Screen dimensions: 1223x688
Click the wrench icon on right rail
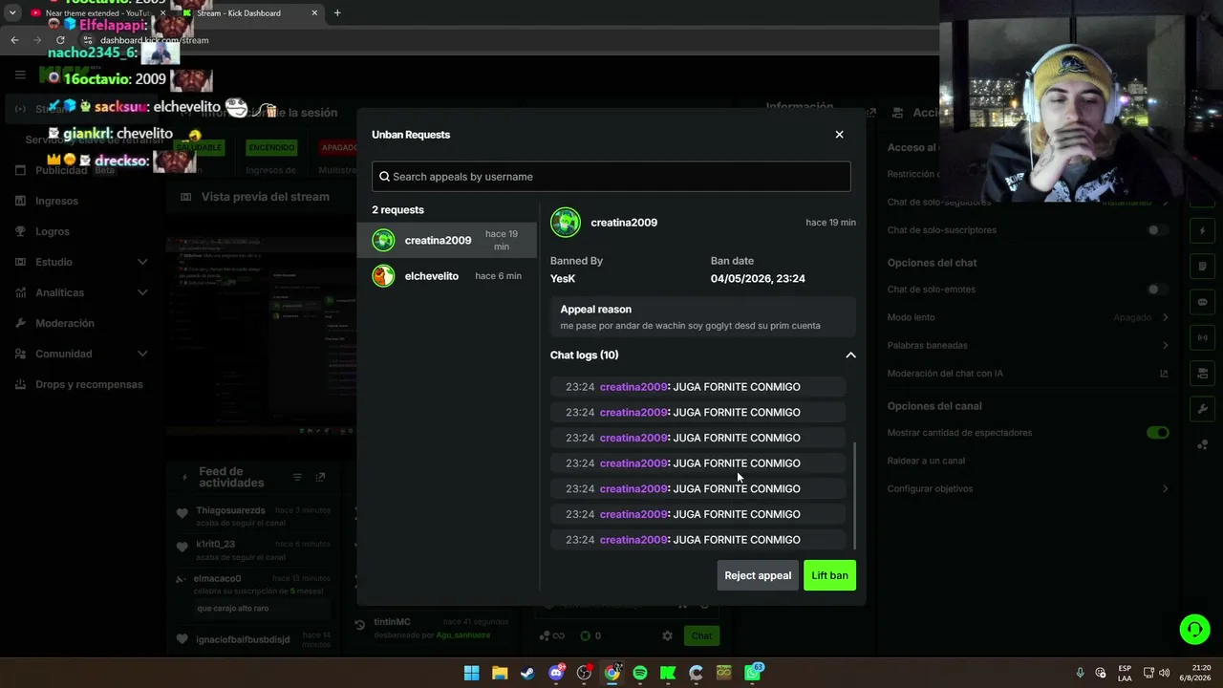pos(1203,409)
